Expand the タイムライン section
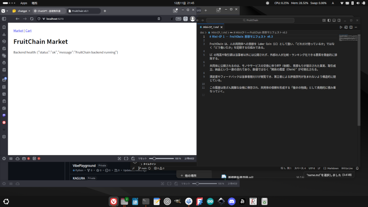The width and height of the screenshot is (368, 207). [150, 164]
